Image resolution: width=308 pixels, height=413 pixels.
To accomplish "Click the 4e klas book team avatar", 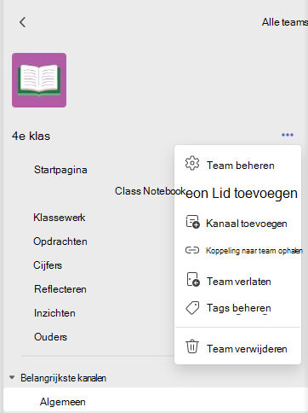I will [39, 80].
